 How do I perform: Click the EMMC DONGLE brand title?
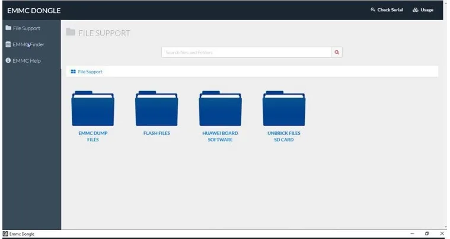(34, 11)
